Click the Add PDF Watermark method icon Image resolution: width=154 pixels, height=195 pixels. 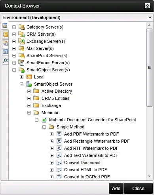(59, 134)
